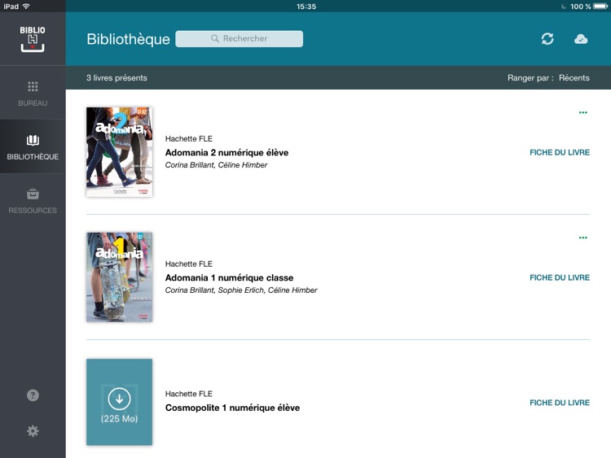Viewport: 611px width, 458px height.
Task: Click the Wi-Fi status icon
Action: [26, 7]
